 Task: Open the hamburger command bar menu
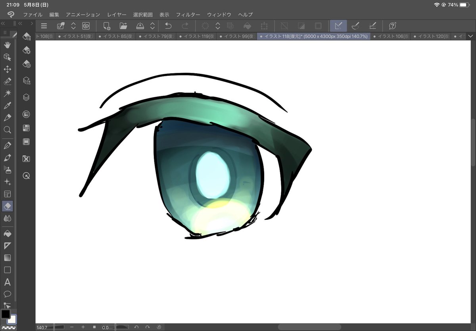(44, 26)
